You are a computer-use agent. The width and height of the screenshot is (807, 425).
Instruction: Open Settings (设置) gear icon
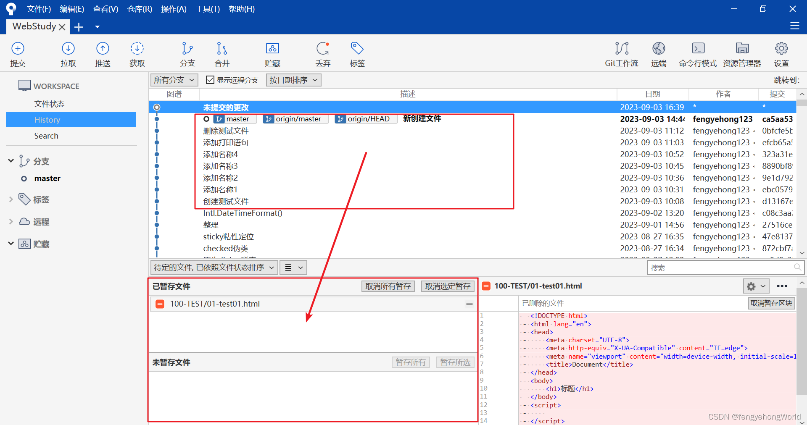781,54
